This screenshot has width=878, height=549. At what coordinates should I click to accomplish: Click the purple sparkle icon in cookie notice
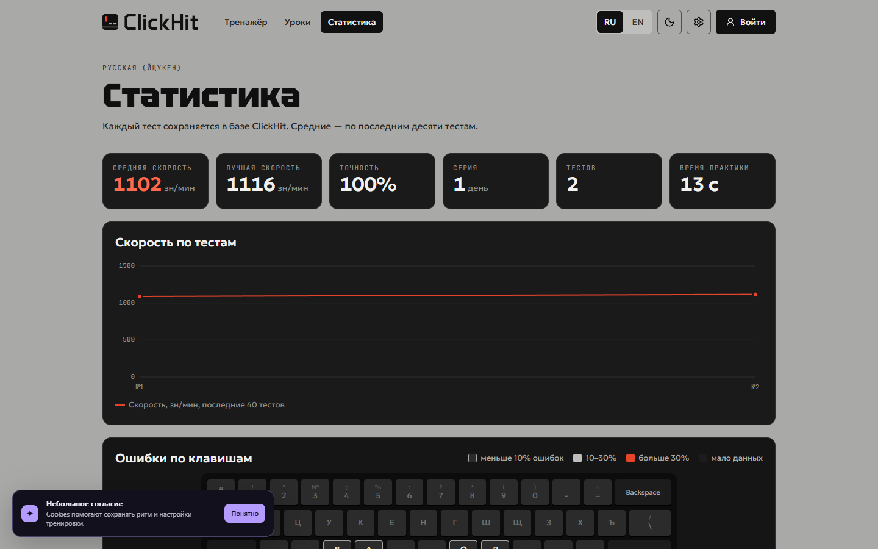coord(30,514)
